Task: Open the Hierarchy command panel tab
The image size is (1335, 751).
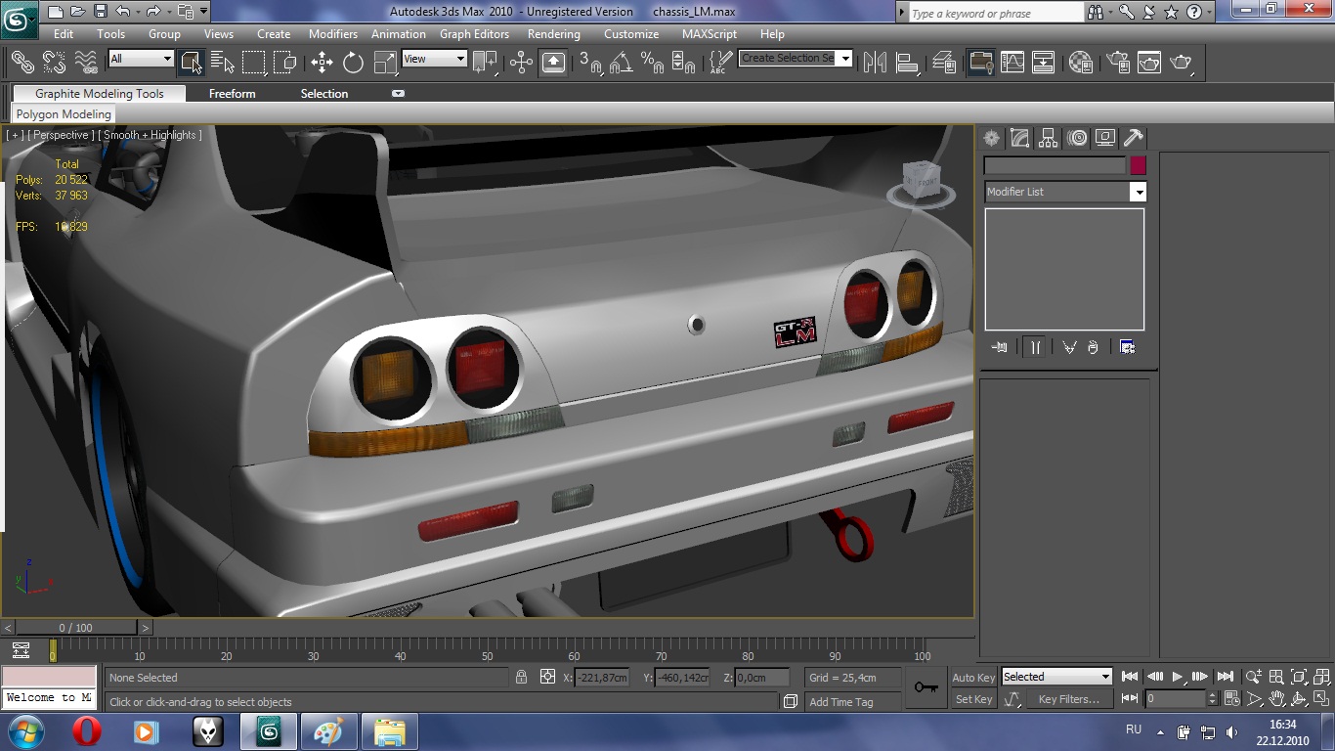Action: click(x=1048, y=138)
